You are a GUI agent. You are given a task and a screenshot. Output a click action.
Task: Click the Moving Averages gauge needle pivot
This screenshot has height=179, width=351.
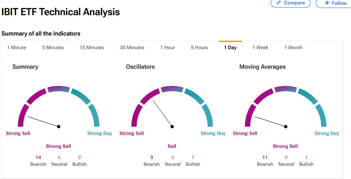(286, 126)
